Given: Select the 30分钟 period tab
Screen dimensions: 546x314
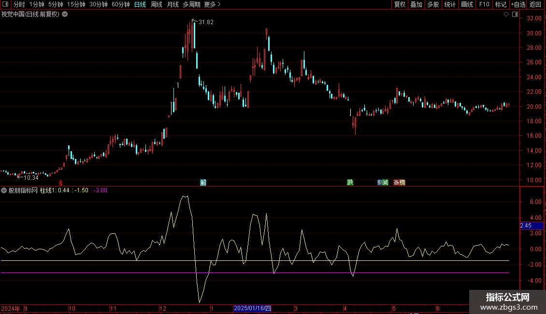Looking at the screenshot, I should pyautogui.click(x=99, y=4).
